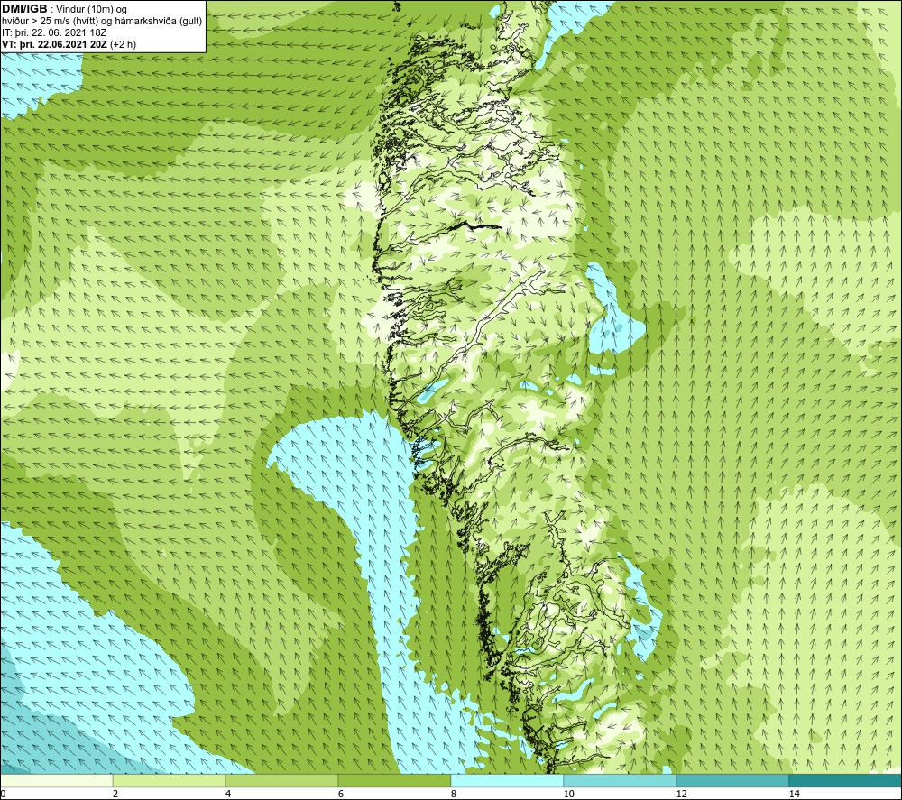Click the 8–10 m/s light cyan band
902x800 pixels.
[x=507, y=781]
